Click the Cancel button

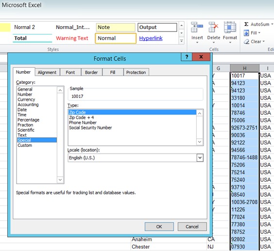(x=192, y=227)
